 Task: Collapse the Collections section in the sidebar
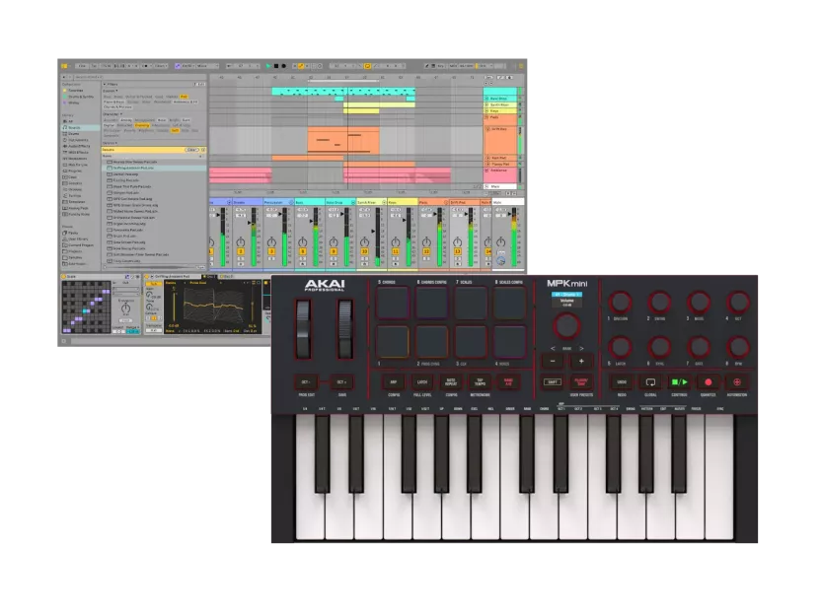pos(69,84)
